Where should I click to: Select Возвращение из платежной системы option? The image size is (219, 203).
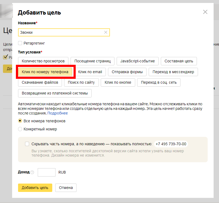coord(55,93)
